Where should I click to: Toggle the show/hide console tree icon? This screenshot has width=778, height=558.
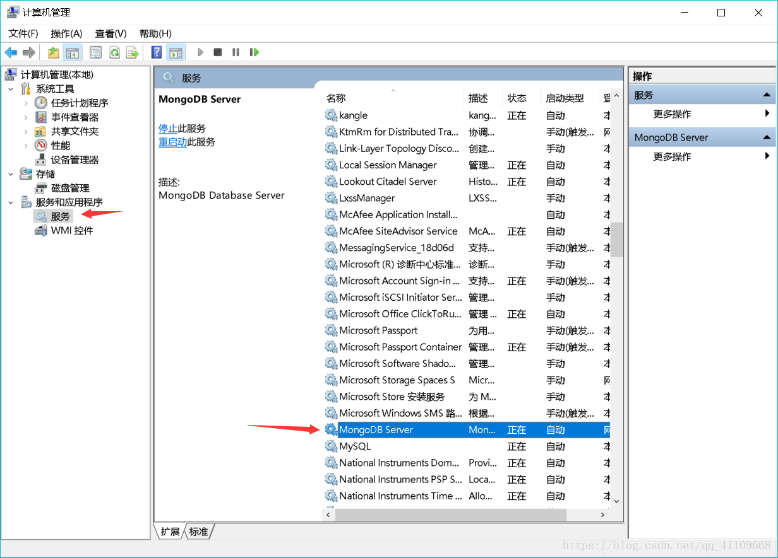73,52
